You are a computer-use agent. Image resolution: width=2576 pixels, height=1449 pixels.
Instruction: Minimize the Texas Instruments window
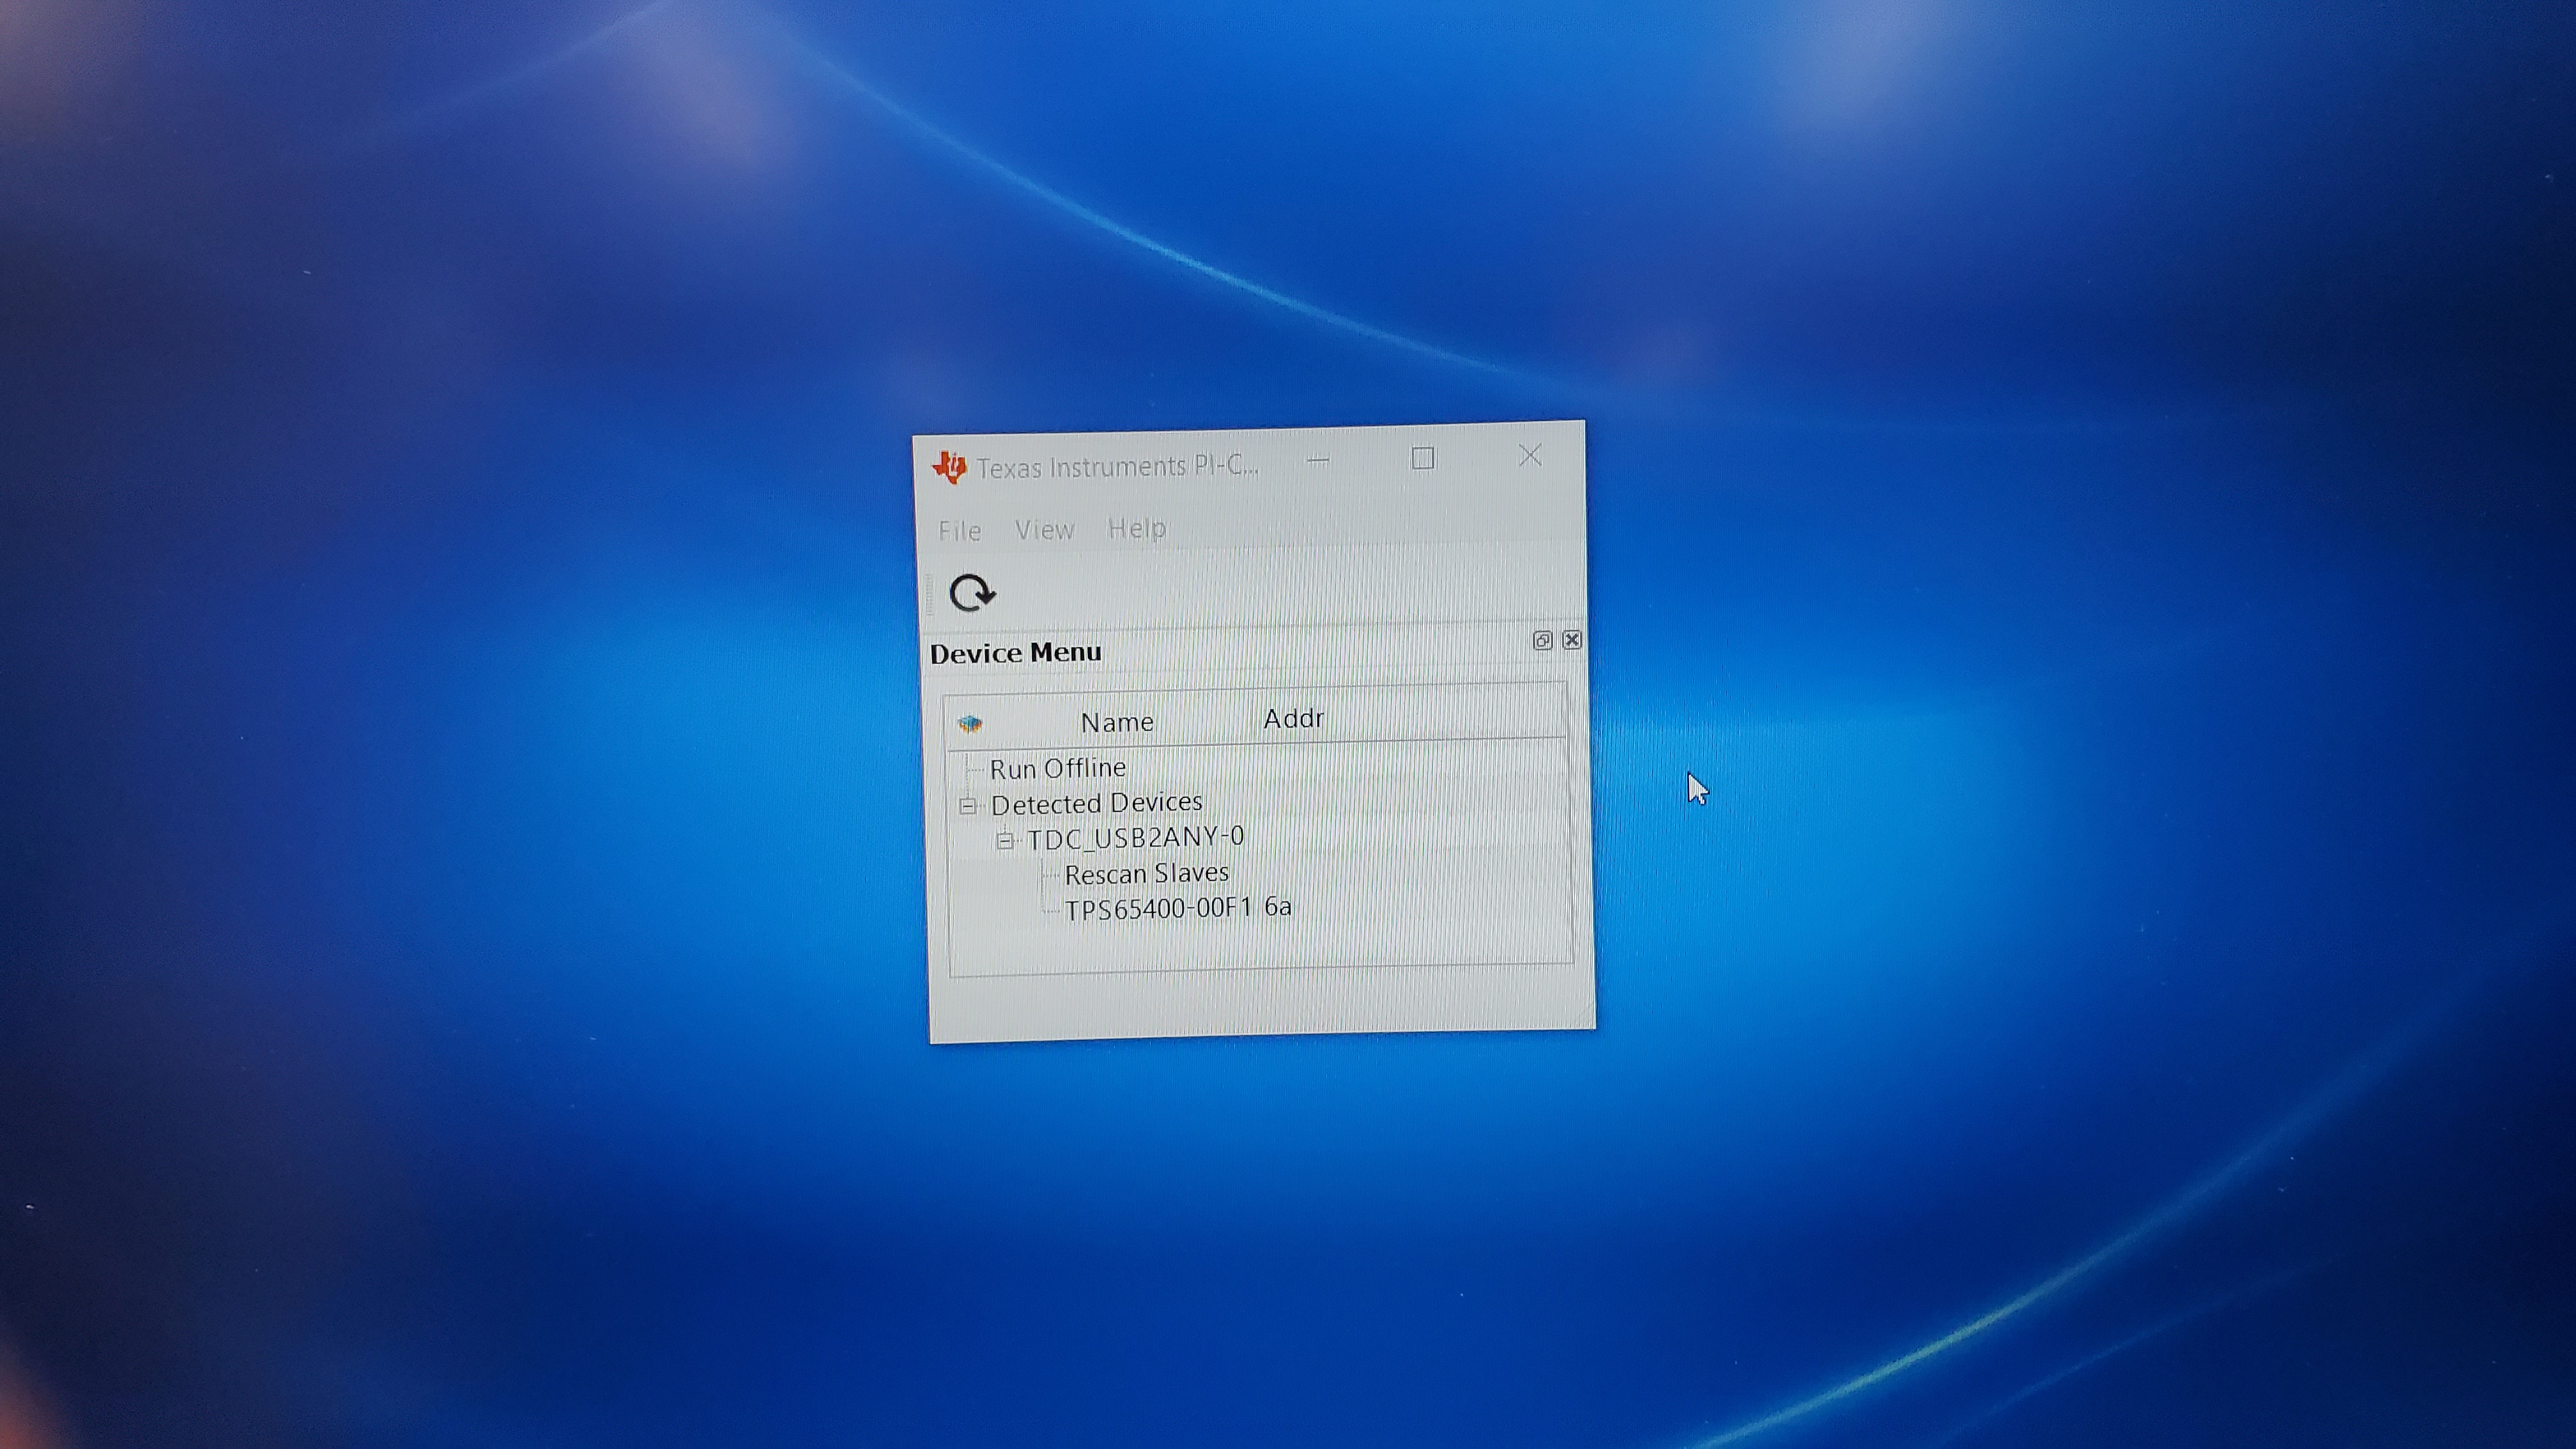point(1318,460)
